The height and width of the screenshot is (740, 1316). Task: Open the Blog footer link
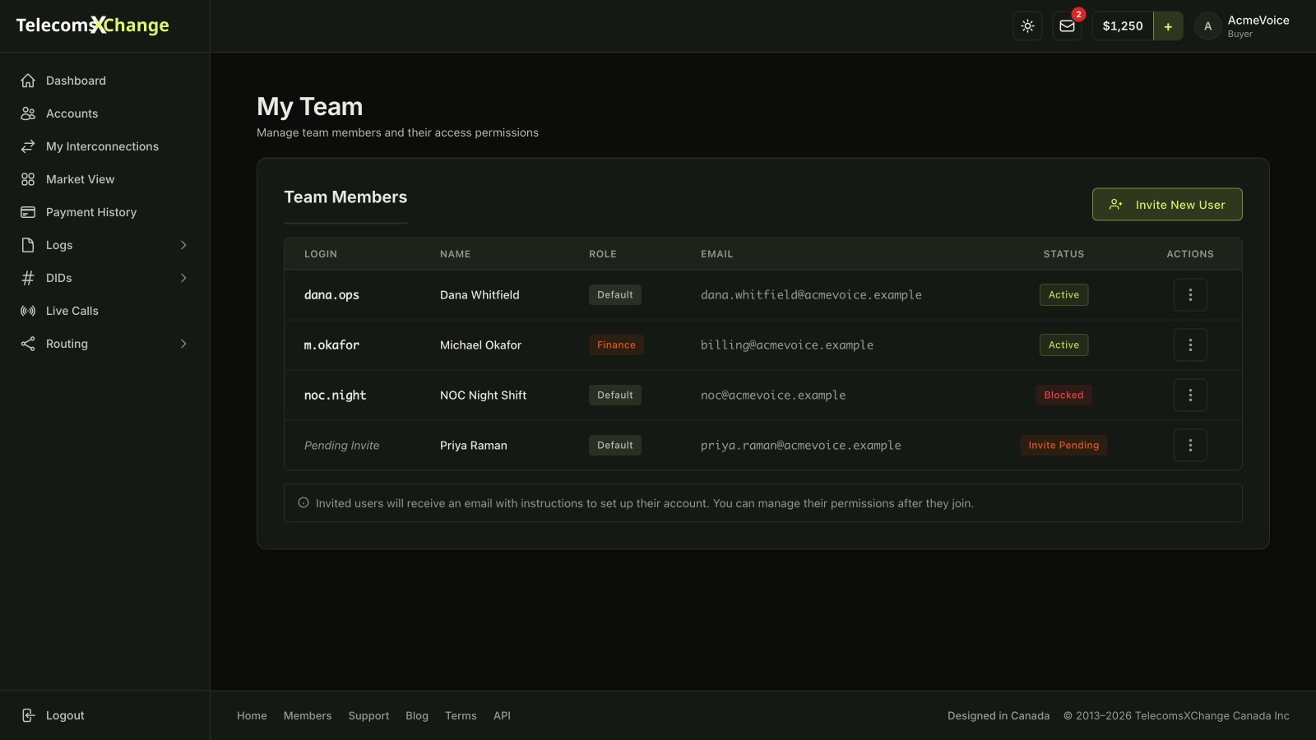(x=417, y=716)
